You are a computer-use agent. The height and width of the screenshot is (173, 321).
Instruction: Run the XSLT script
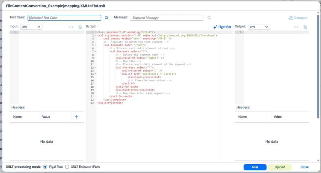coord(255,167)
